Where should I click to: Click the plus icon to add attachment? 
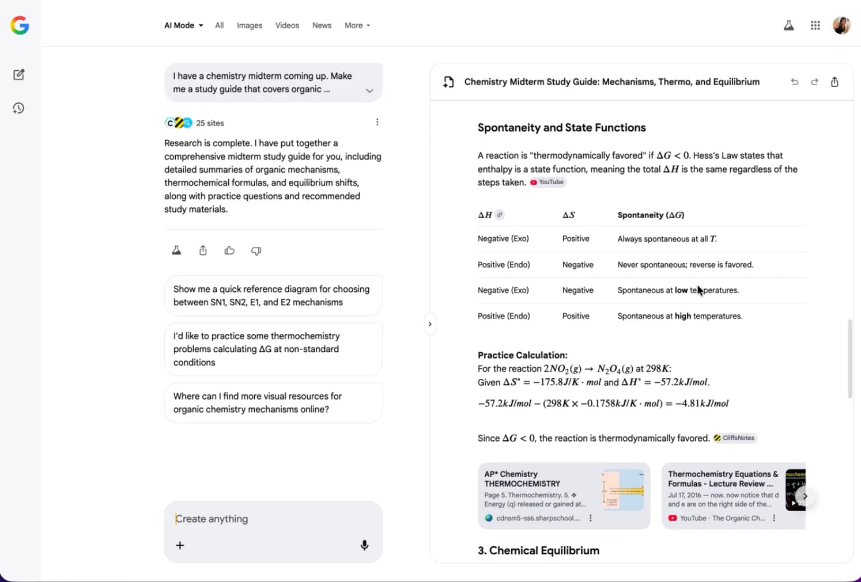pyautogui.click(x=180, y=545)
